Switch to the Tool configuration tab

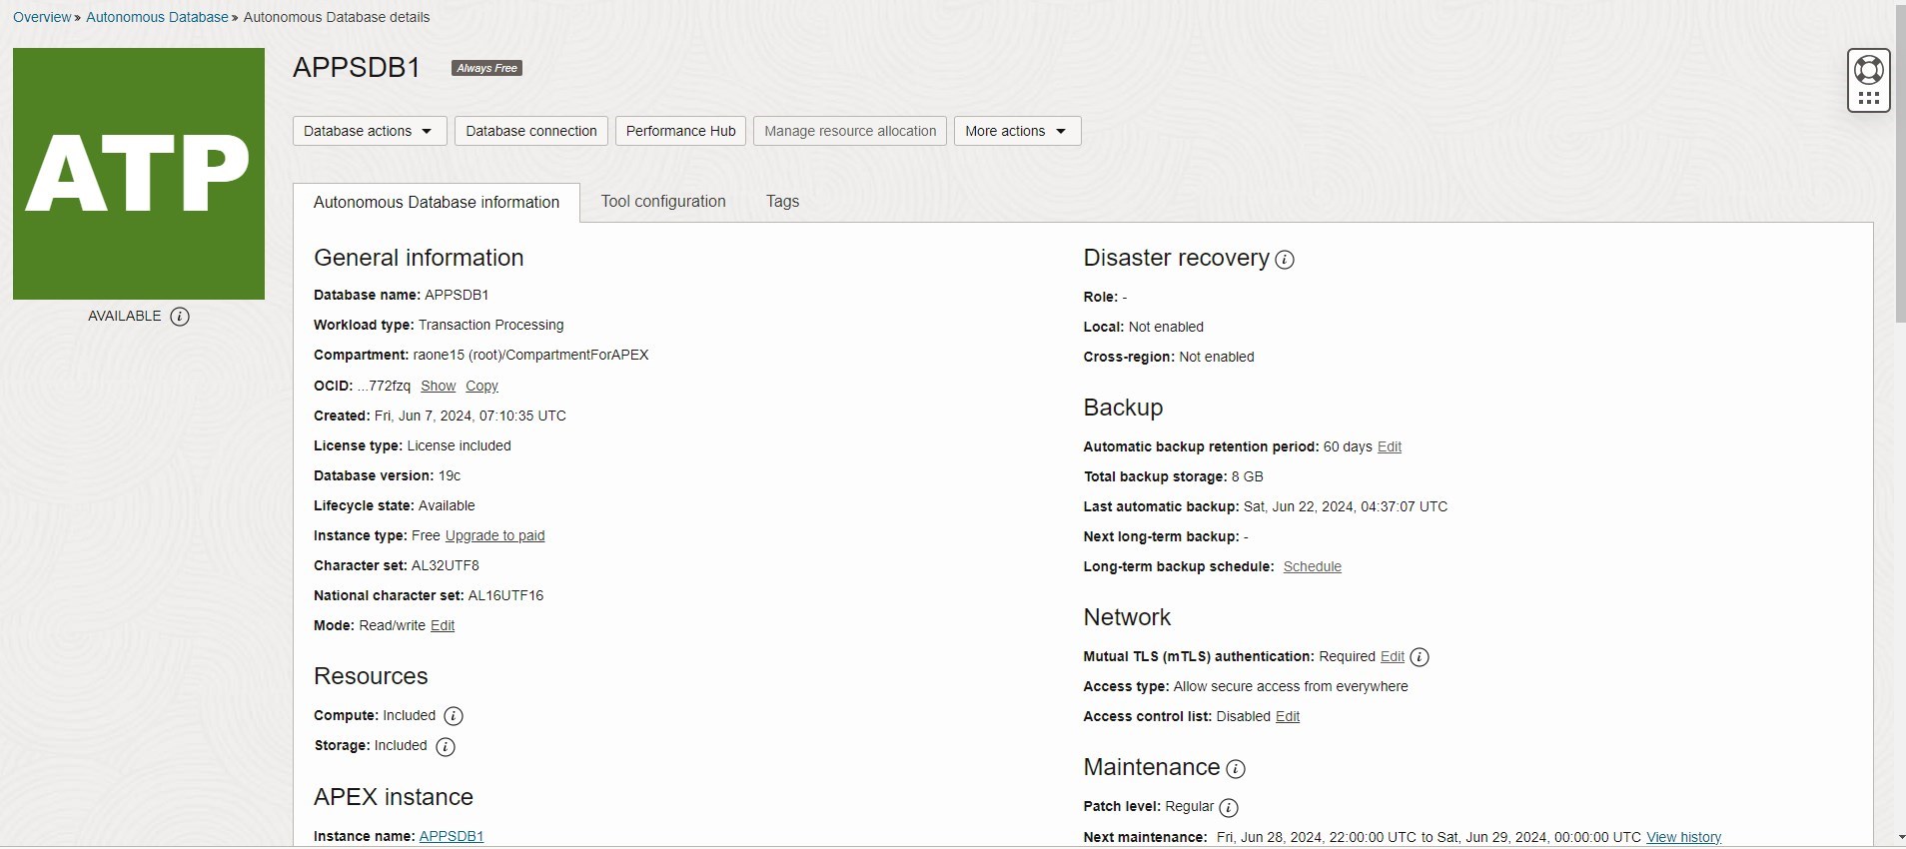coord(663,201)
